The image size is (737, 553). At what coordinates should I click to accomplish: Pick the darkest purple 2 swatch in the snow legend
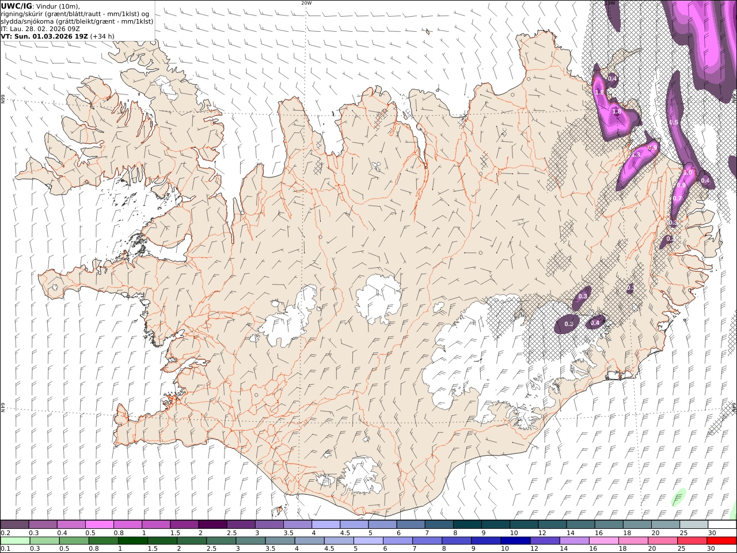coord(212,525)
